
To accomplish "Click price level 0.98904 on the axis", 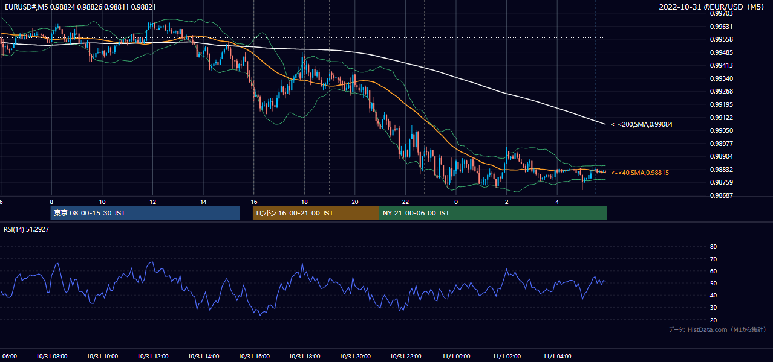I will pos(721,156).
